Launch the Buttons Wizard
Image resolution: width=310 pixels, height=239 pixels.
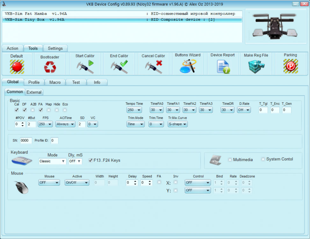(x=188, y=66)
